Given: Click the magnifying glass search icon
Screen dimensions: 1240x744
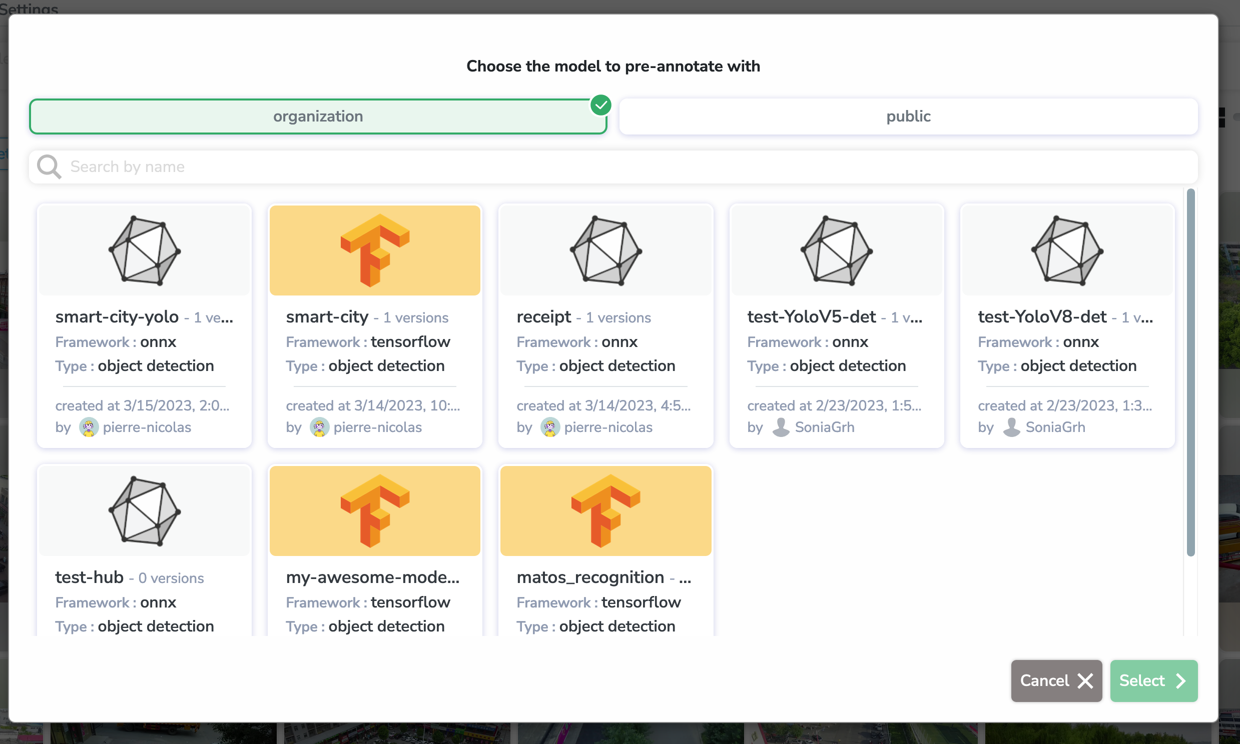Looking at the screenshot, I should coord(49,166).
